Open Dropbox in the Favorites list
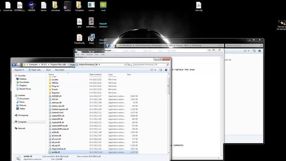The height and width of the screenshot is (161, 286). (x=23, y=85)
